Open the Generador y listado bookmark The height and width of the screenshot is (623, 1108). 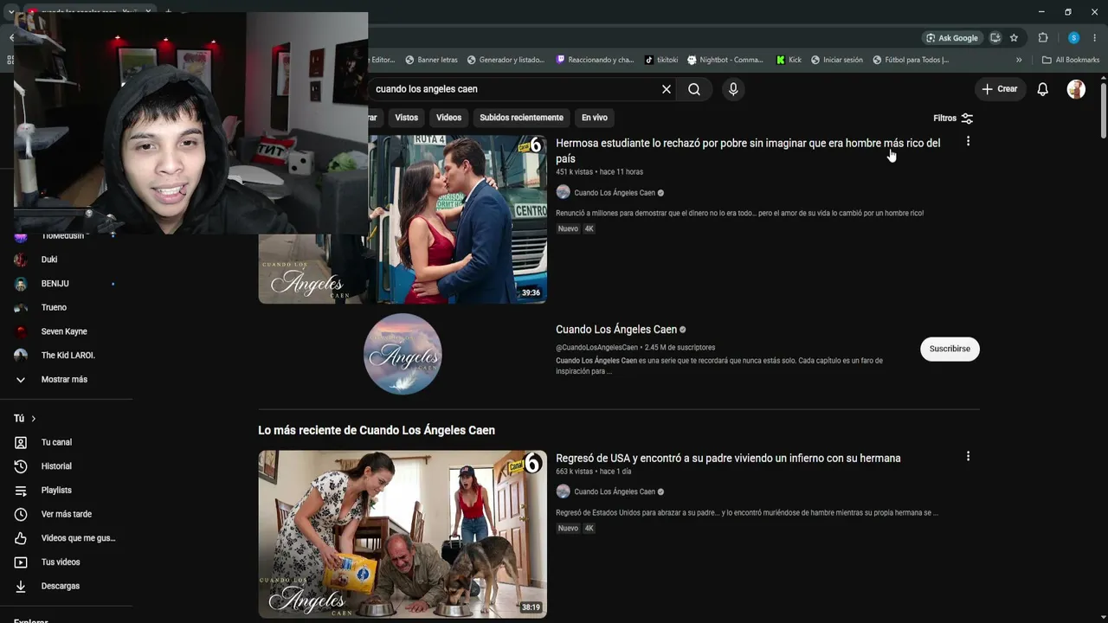pos(506,60)
